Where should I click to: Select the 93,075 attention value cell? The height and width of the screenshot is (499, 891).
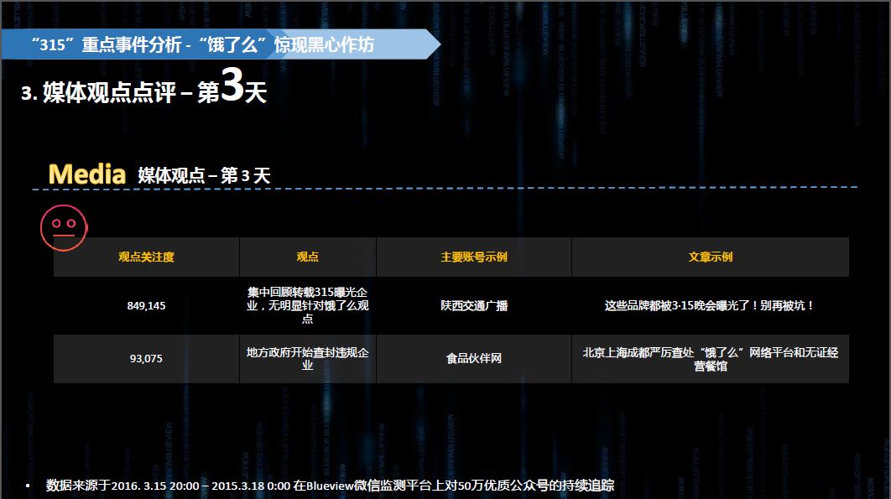pos(146,359)
